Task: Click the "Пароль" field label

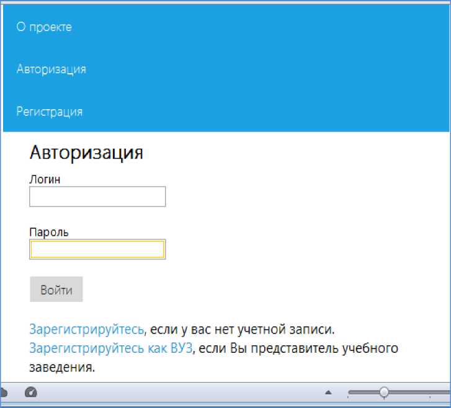Action: tap(49, 233)
